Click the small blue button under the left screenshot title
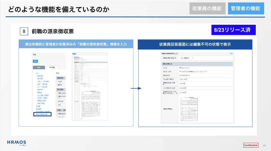Viewport: 271px width, 151px height. click(x=35, y=61)
